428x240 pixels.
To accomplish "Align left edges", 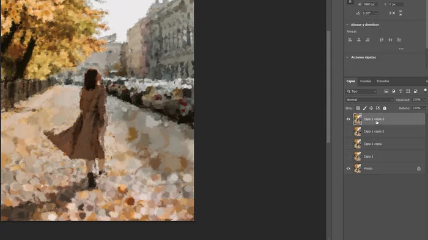I will (x=350, y=40).
